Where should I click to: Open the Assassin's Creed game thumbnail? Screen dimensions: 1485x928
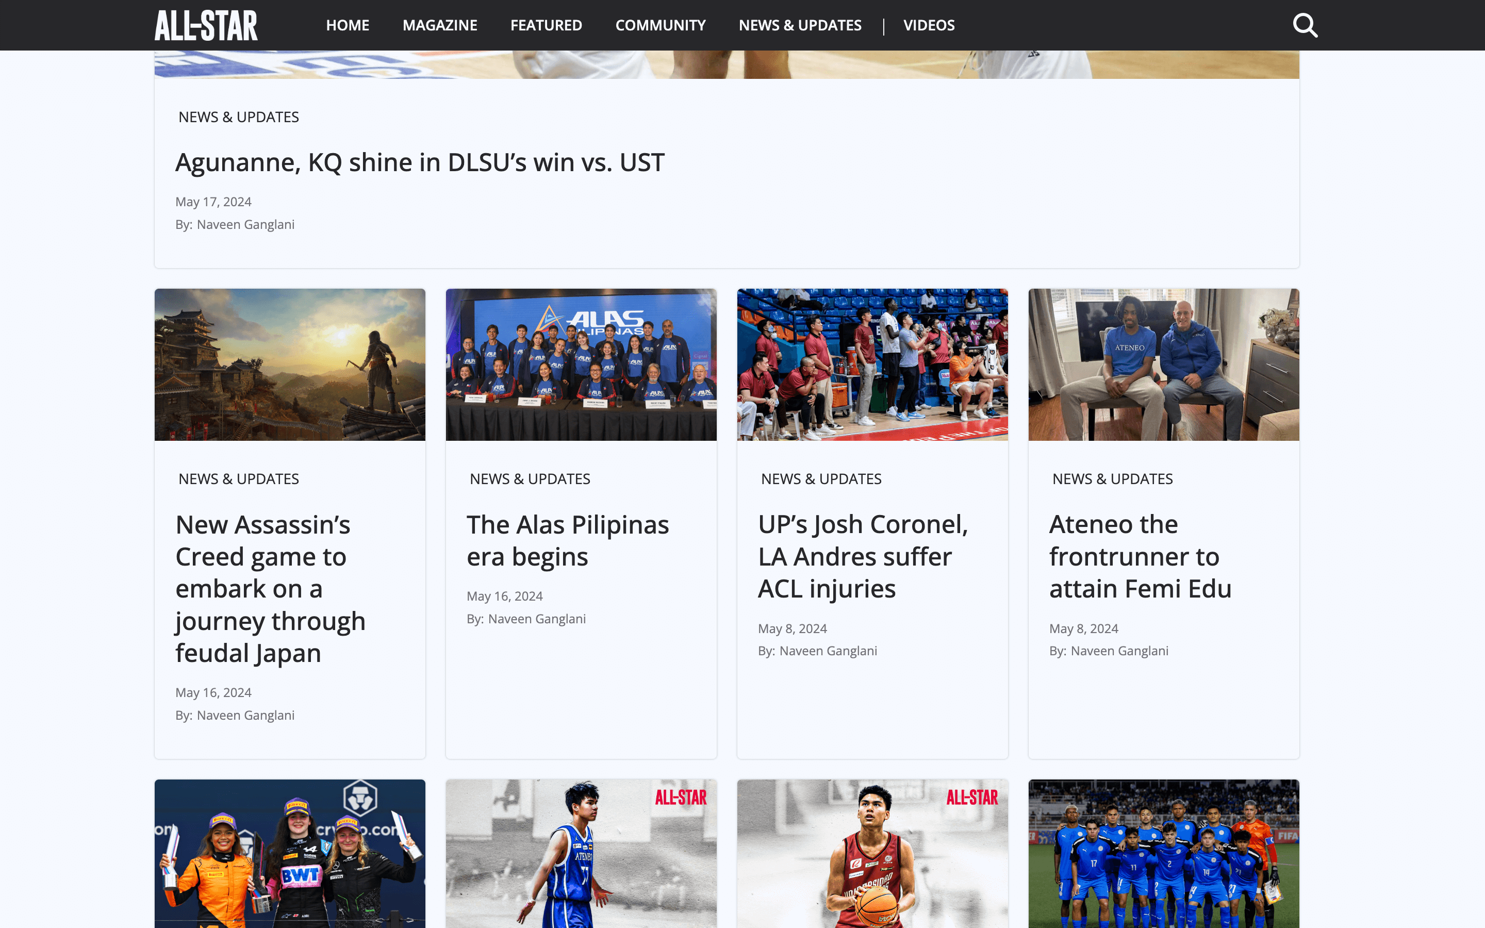[x=290, y=364]
